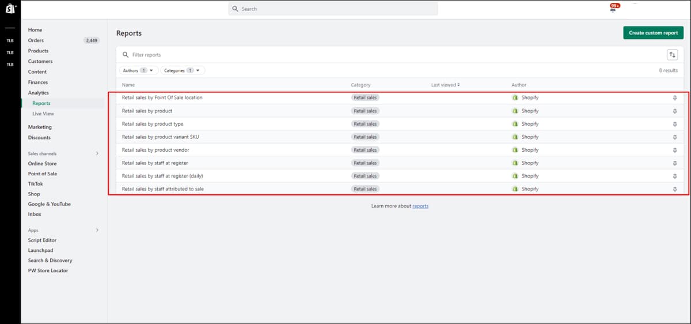Click the magnifier icon in Filter reports

[126, 55]
